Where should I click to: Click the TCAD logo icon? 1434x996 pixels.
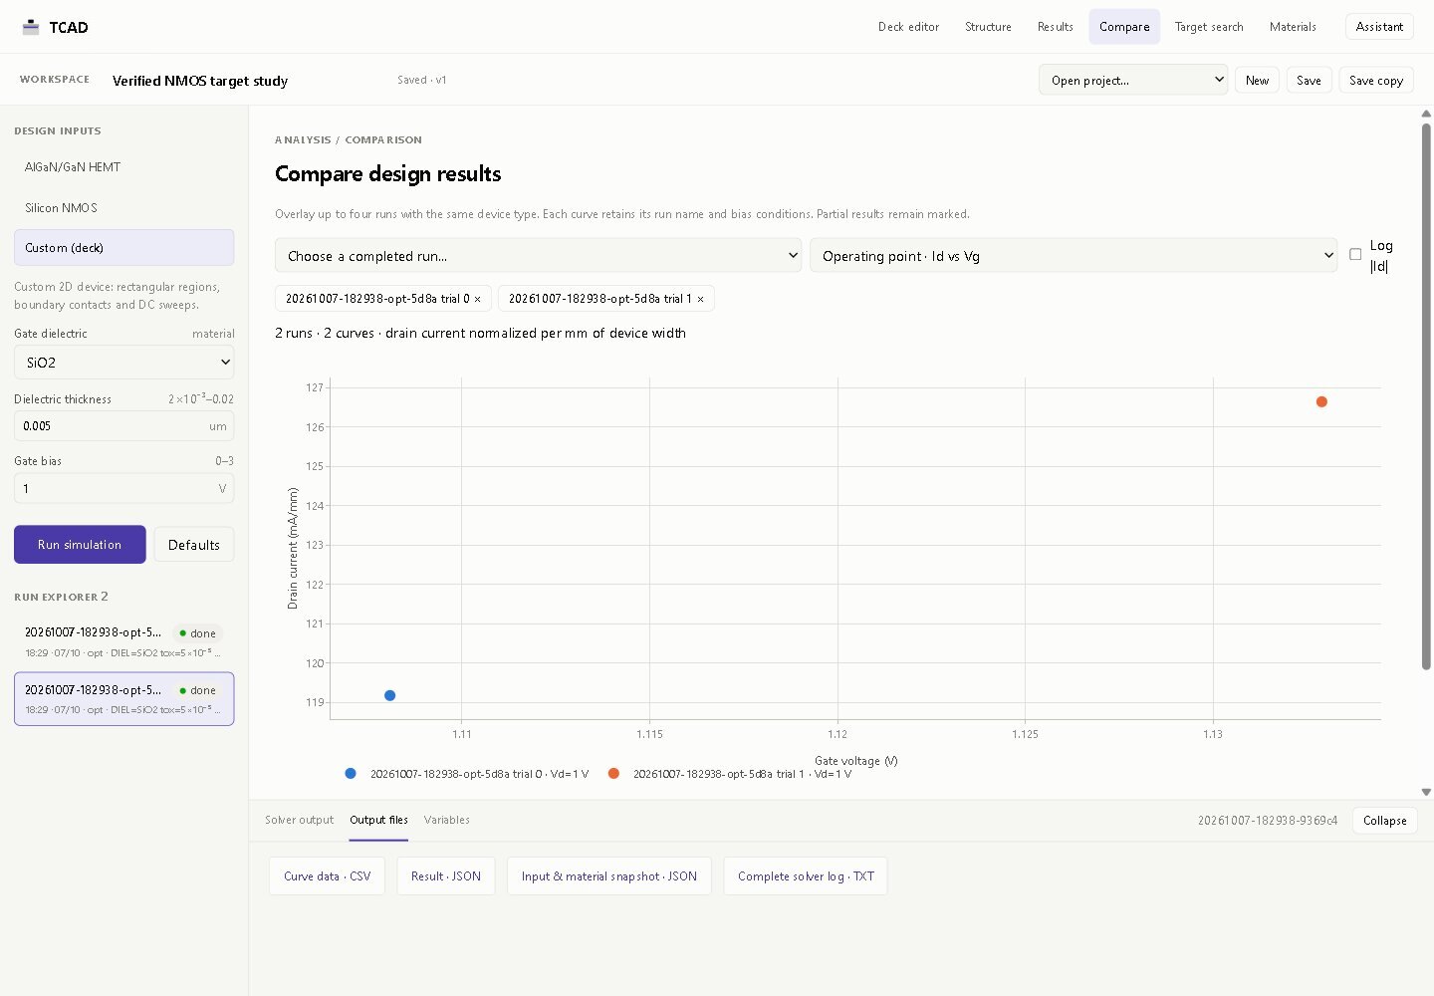(x=31, y=27)
